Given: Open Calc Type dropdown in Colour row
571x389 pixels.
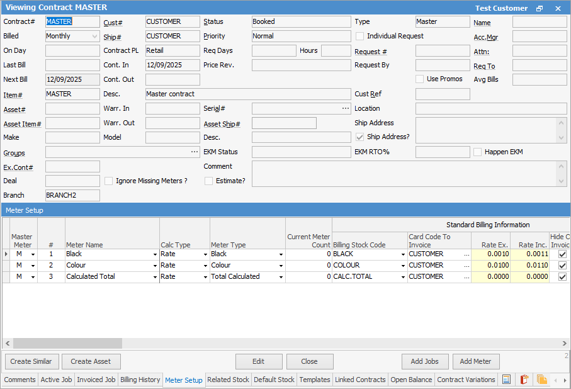Looking at the screenshot, I should point(205,266).
